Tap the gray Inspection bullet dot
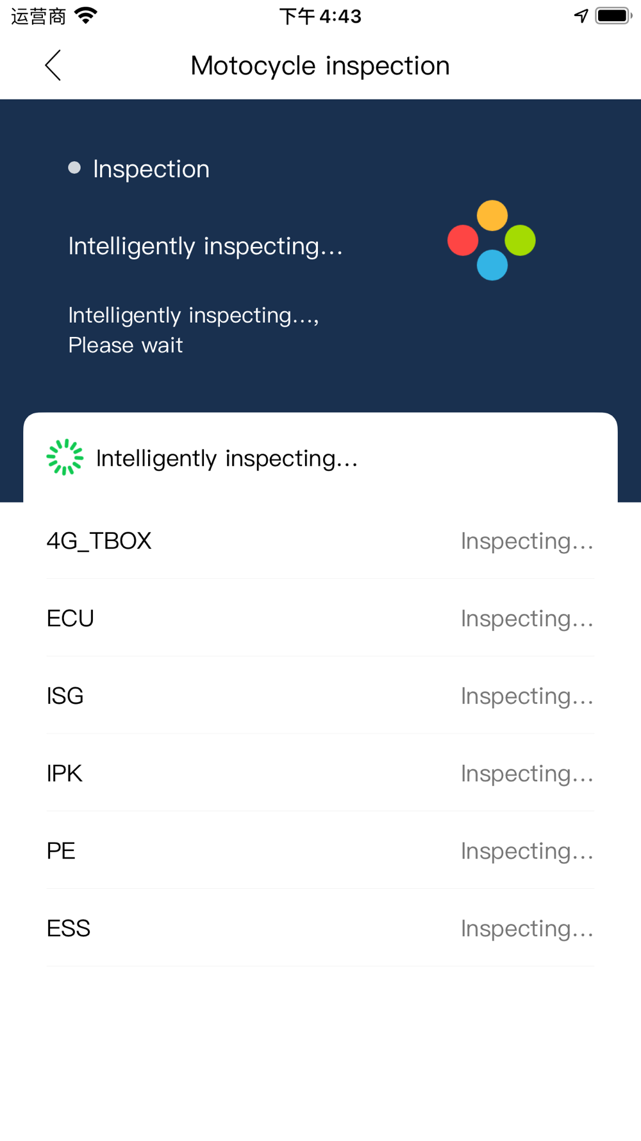The image size is (641, 1141). (x=74, y=168)
